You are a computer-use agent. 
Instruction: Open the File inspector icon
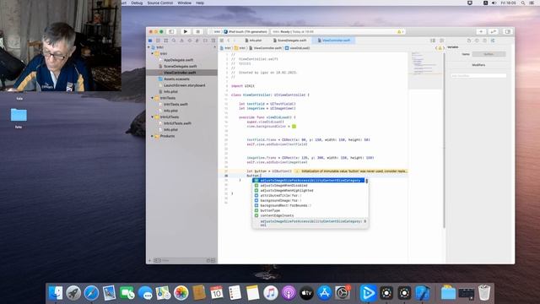click(469, 41)
